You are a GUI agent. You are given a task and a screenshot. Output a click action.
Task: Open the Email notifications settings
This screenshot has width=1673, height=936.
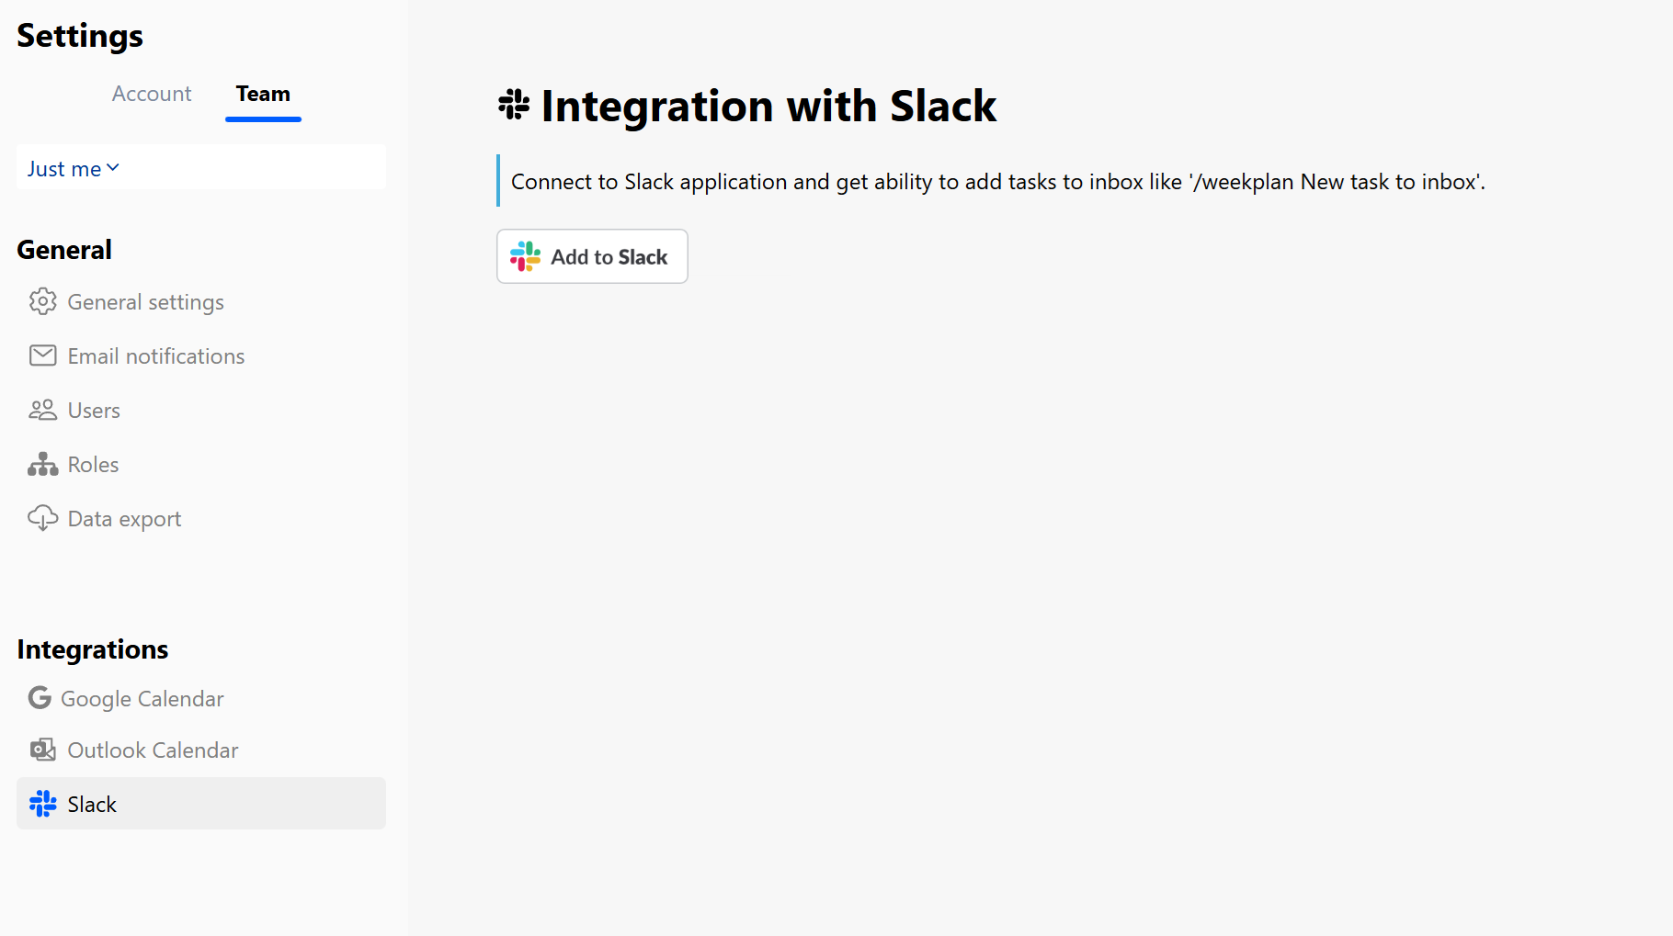tap(156, 355)
